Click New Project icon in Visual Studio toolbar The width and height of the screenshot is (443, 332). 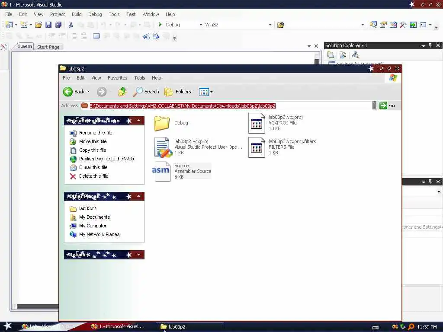[9, 25]
